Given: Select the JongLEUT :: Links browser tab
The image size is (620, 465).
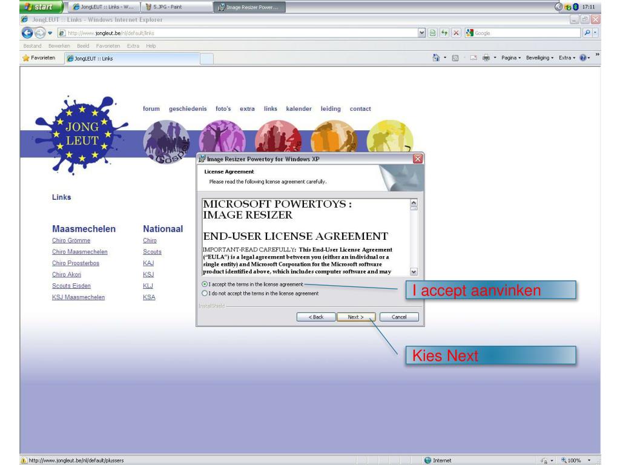Looking at the screenshot, I should (131, 58).
